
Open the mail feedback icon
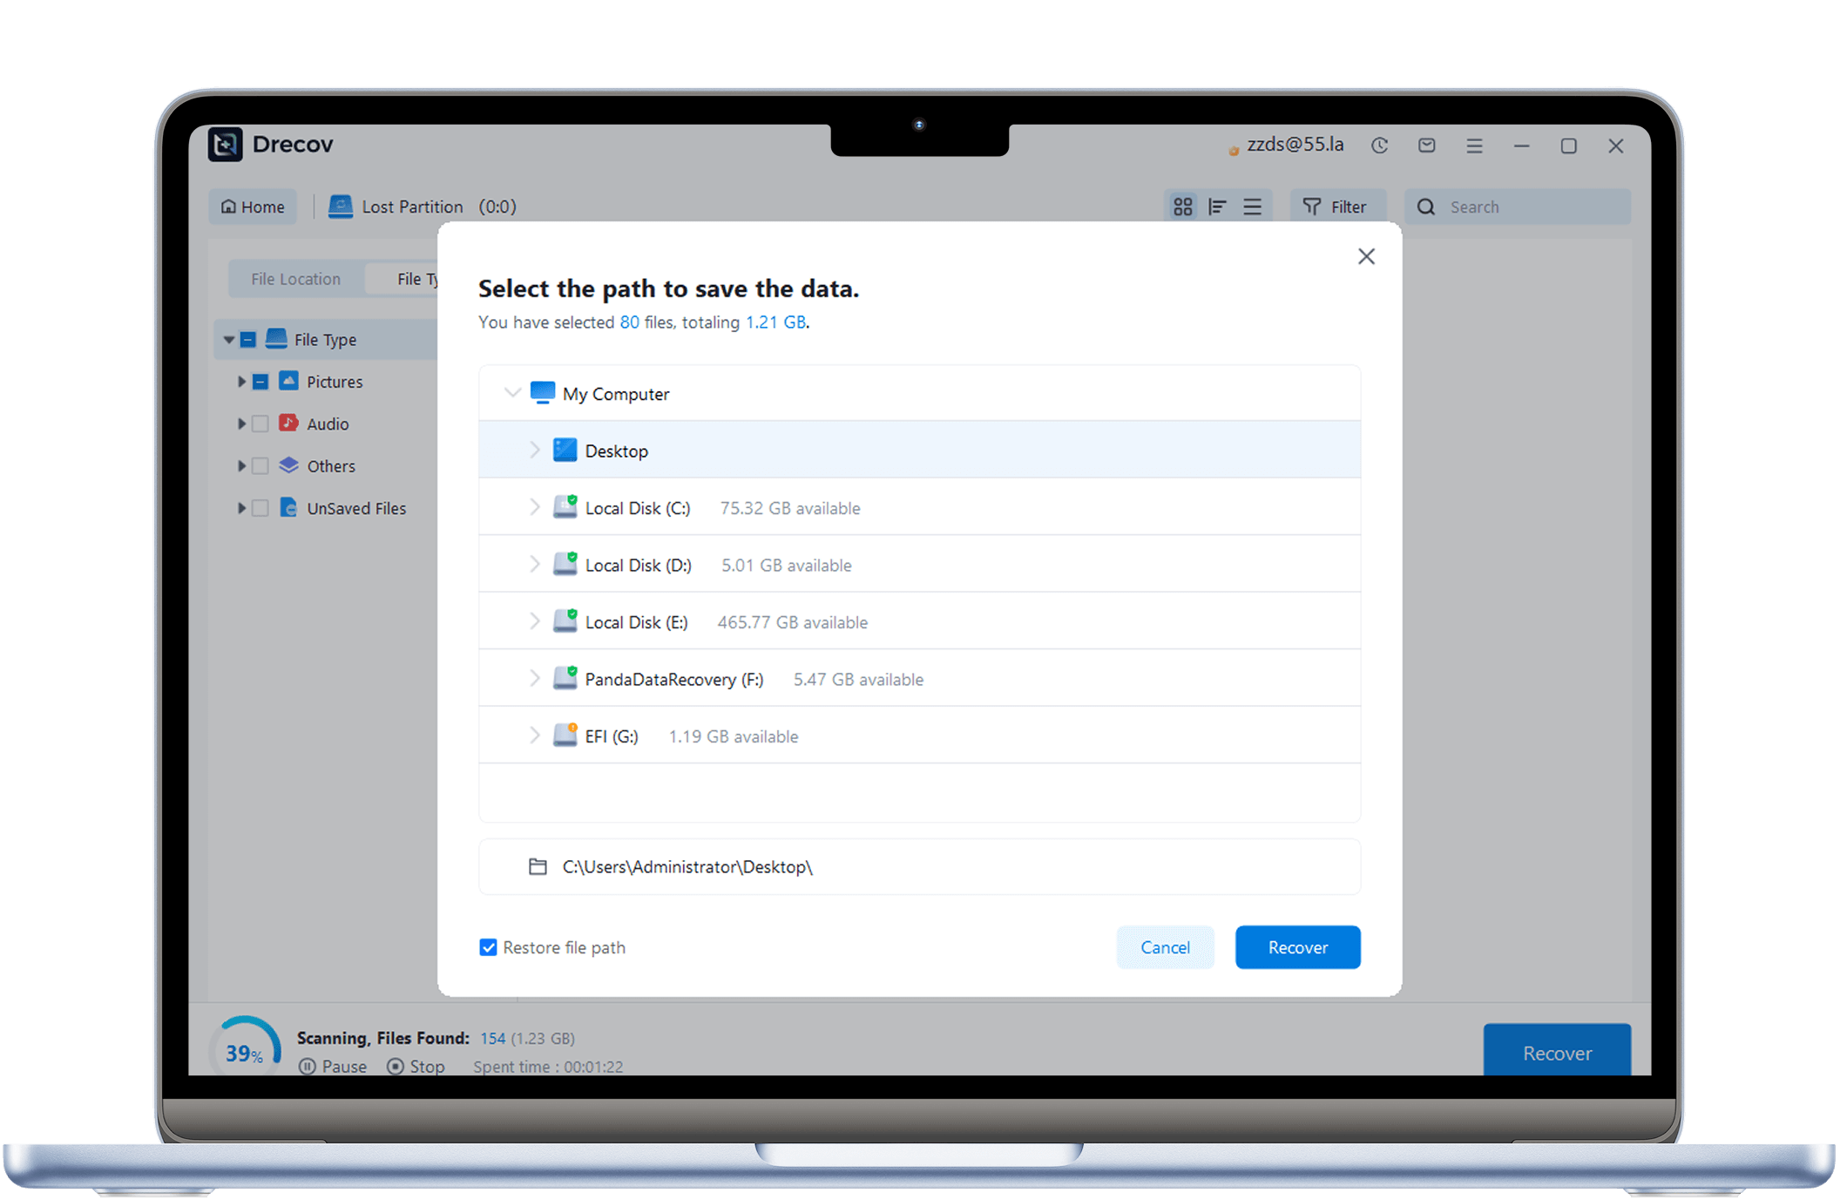(1426, 146)
